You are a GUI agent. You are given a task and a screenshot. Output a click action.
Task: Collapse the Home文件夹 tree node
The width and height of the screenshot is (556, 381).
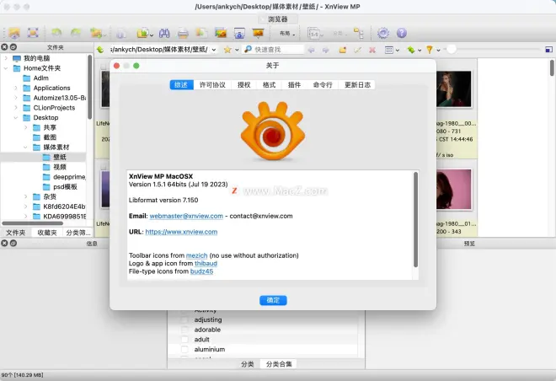[6, 68]
